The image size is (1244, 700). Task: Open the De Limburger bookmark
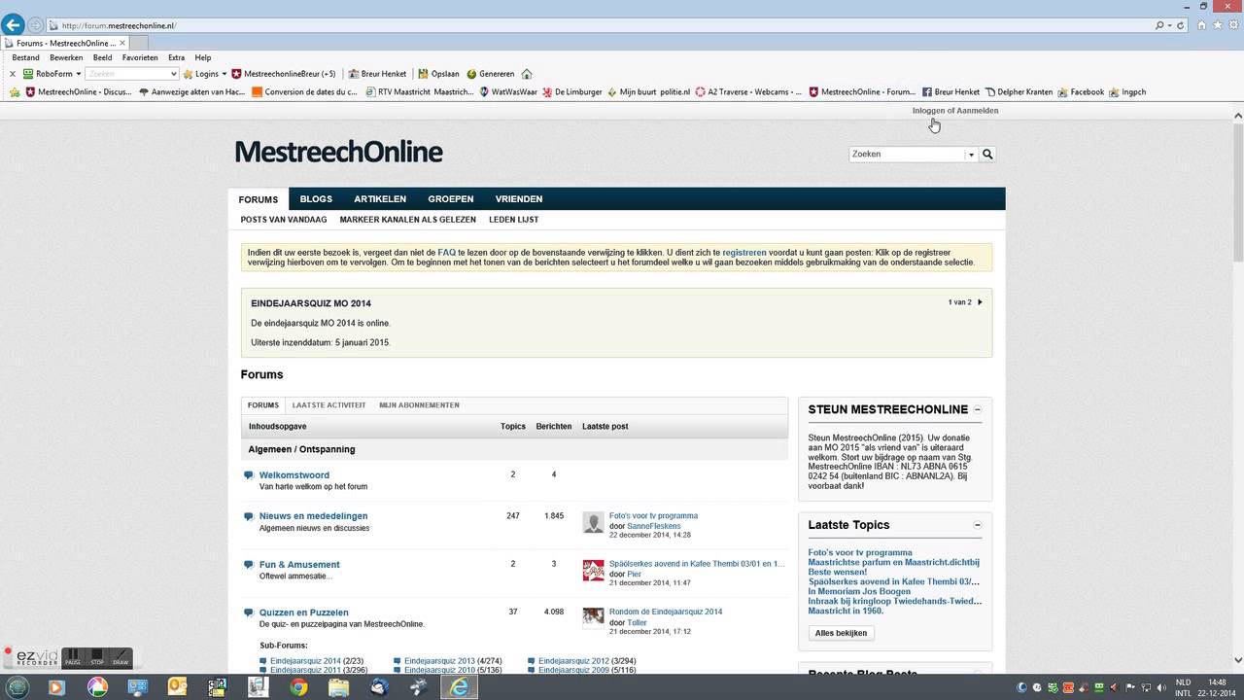(571, 92)
